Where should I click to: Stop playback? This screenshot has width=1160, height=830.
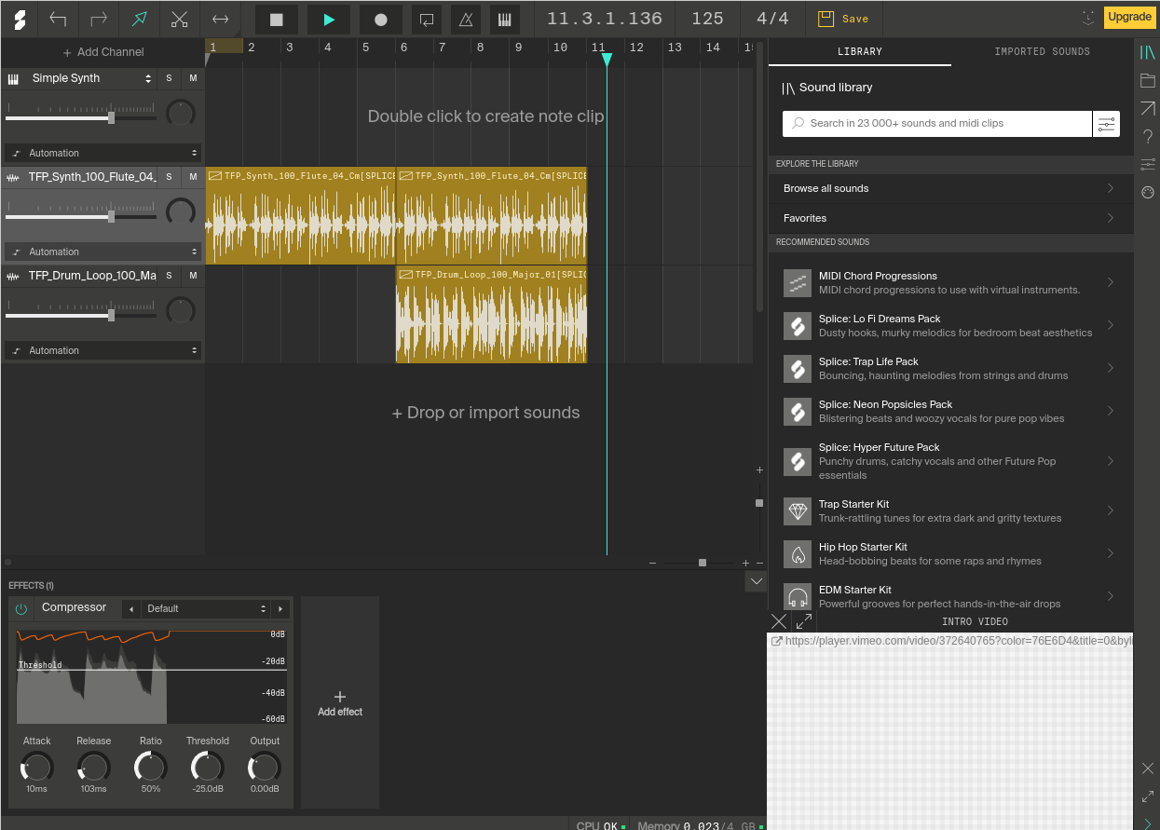point(277,19)
